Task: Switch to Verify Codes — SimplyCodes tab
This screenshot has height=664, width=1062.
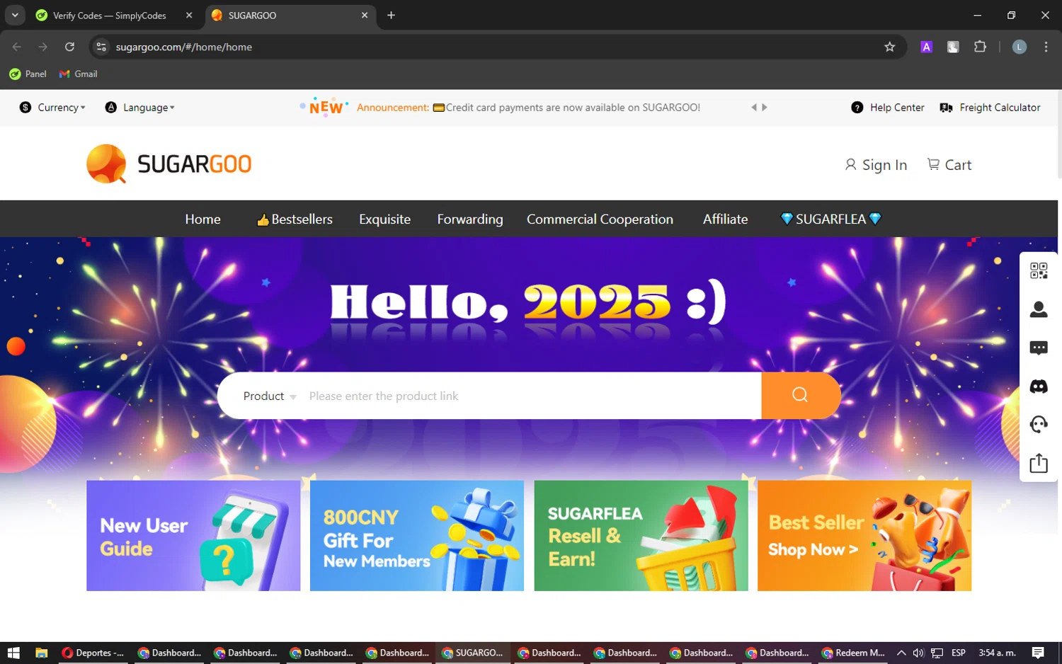Action: point(113,15)
